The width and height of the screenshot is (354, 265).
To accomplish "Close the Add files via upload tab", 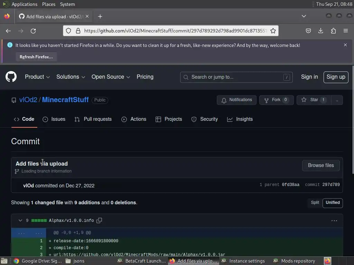I will tap(87, 16).
